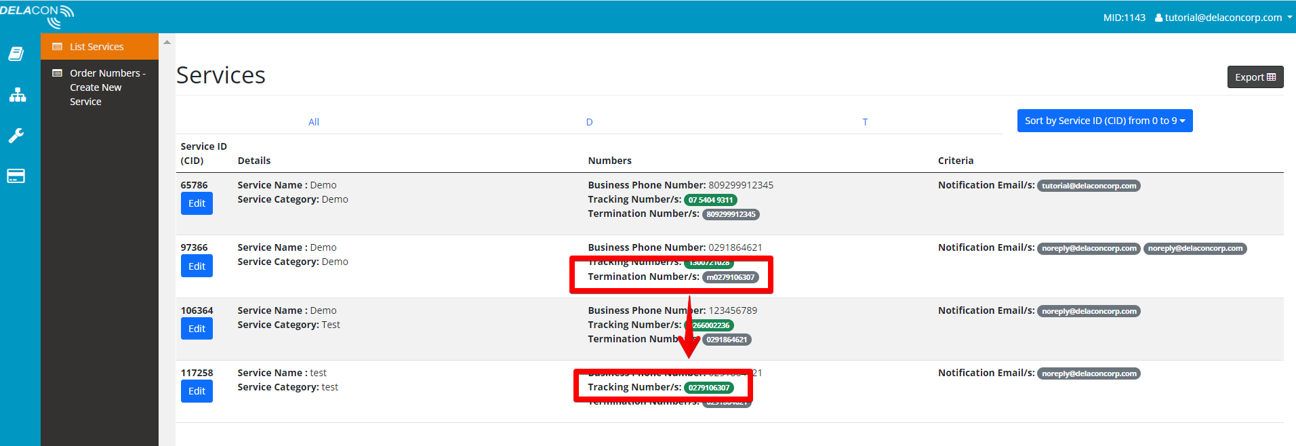Click the Services page heading
Viewport: 1296px width, 446px height.
click(x=221, y=75)
